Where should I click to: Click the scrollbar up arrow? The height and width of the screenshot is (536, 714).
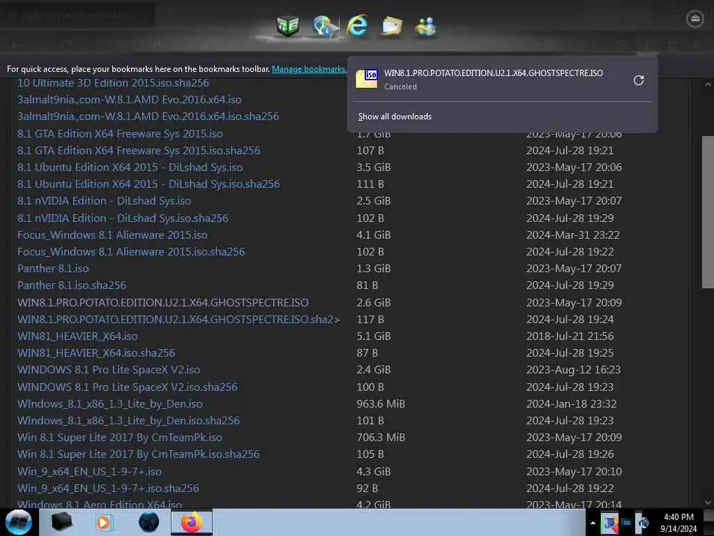point(708,84)
